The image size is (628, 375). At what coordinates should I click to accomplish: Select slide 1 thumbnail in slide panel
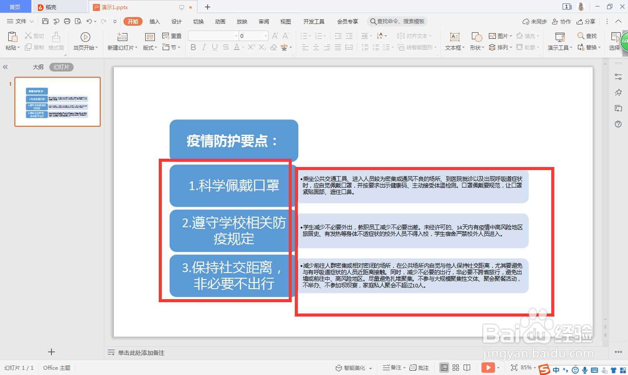57,102
